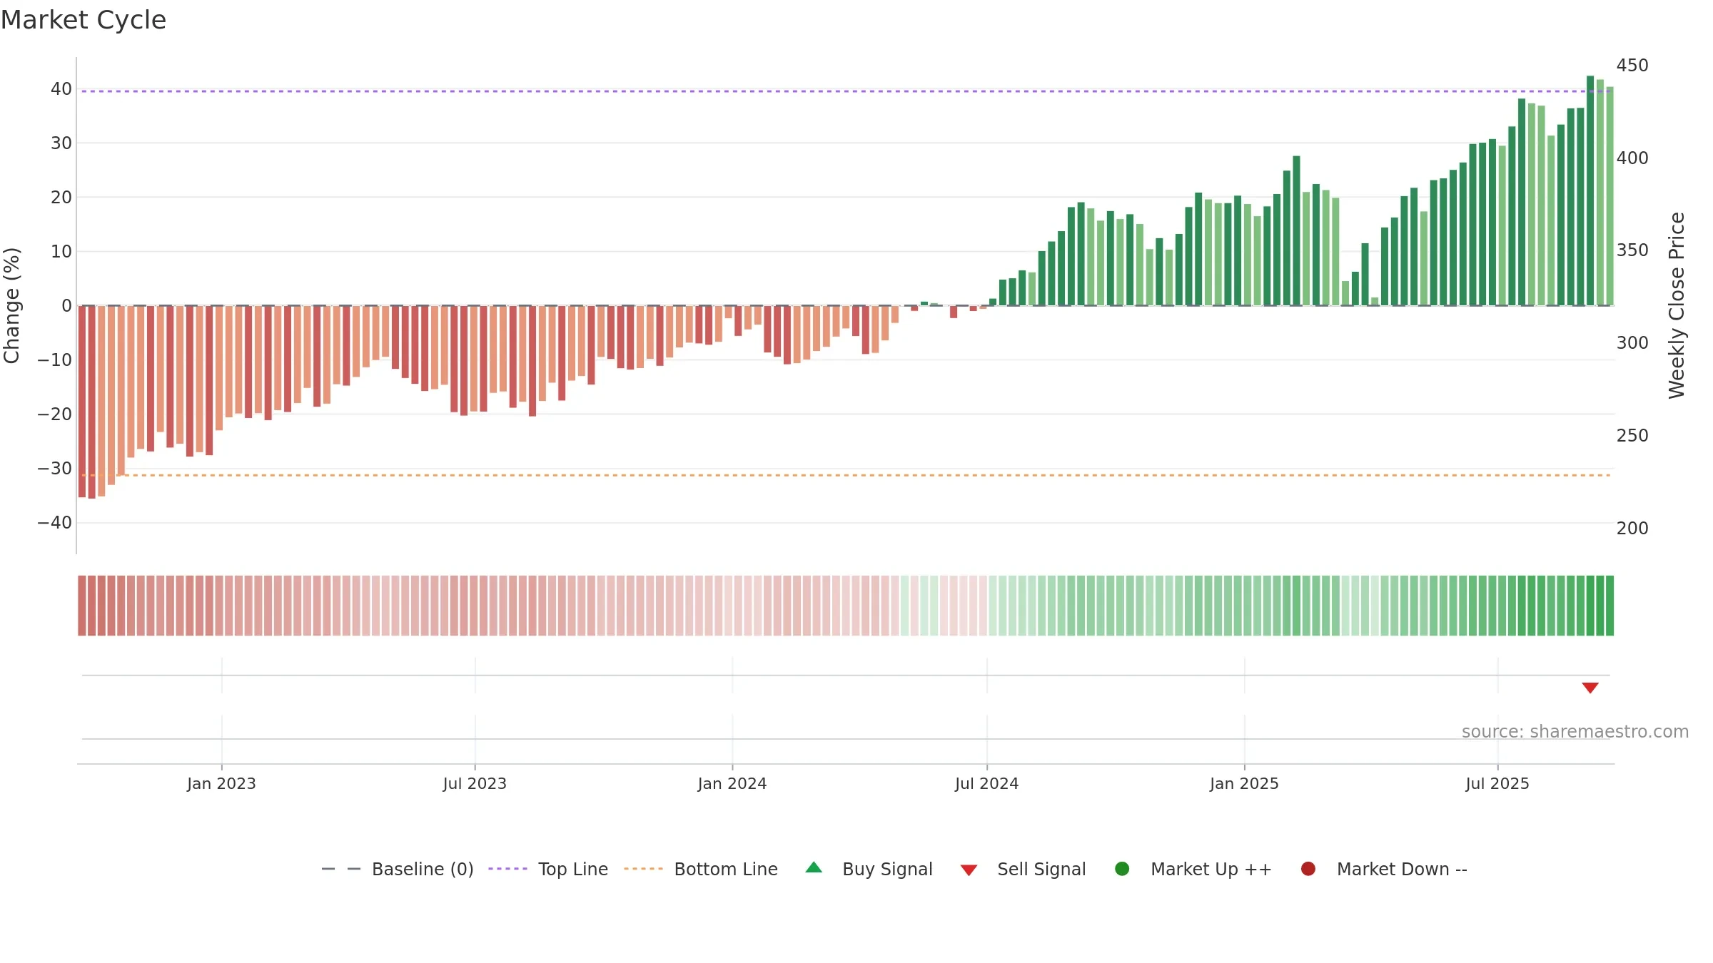Click the Jan 2024 axis label
Screen dimensions: 1713x963
coord(732,783)
